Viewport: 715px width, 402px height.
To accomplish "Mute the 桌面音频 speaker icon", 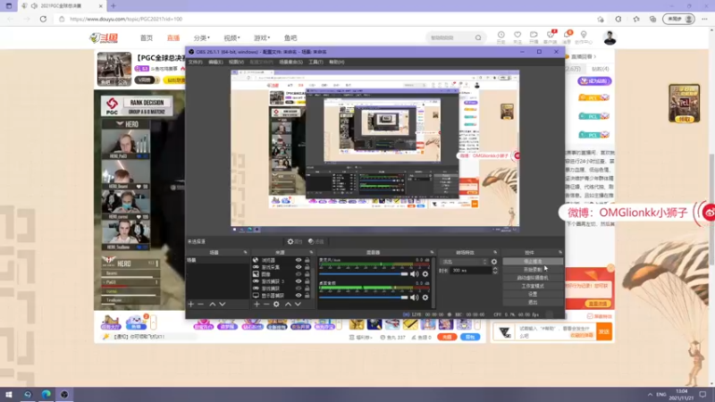I will click(414, 297).
